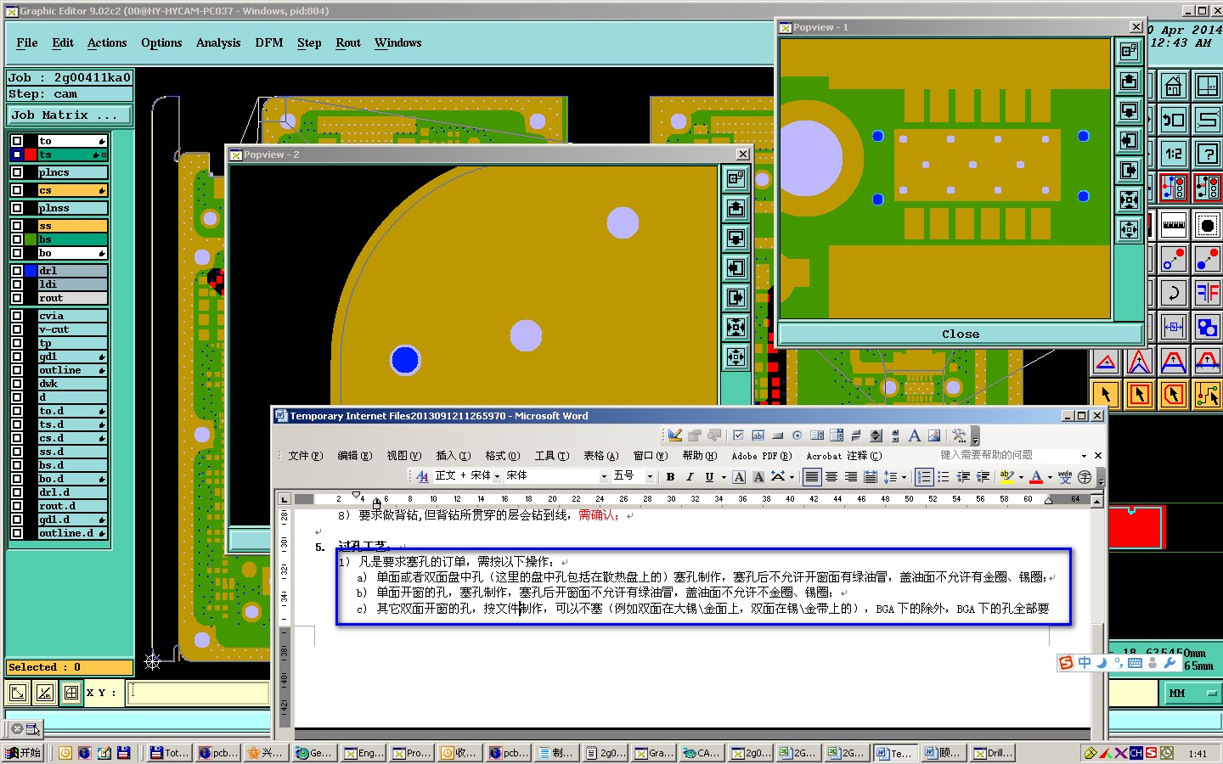
Task: Open the Actions menu
Action: pos(107,42)
